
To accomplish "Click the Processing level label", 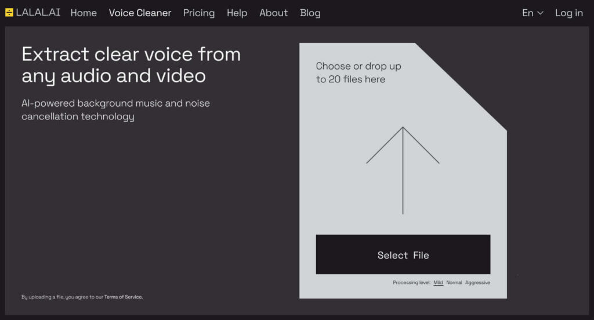I will click(411, 282).
